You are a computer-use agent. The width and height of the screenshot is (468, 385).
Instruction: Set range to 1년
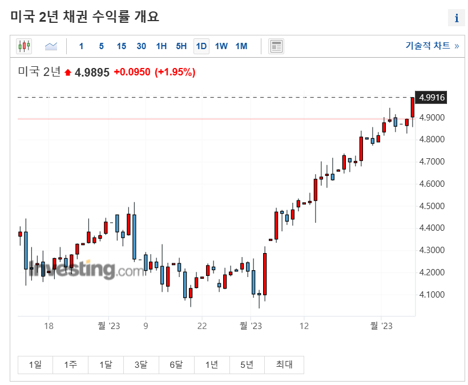pos(212,364)
